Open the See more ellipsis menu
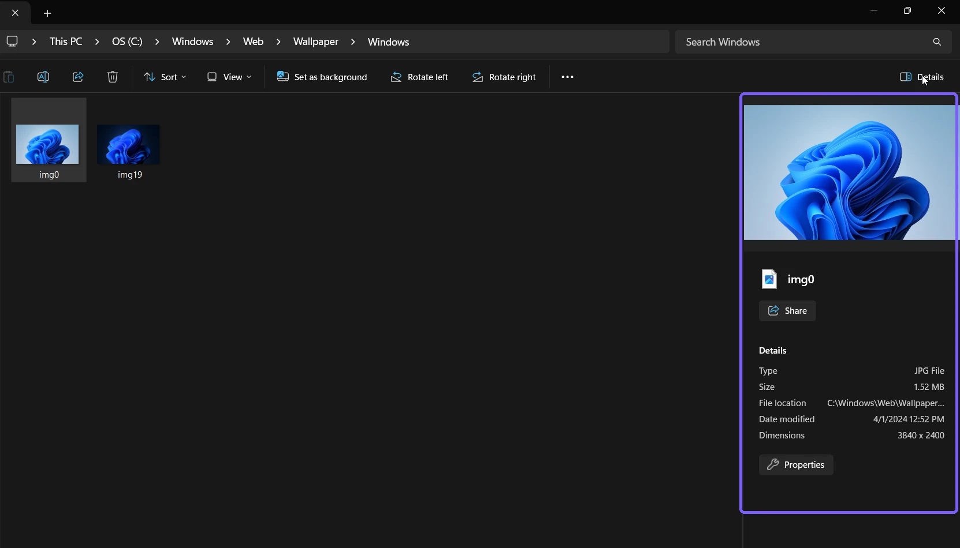The image size is (960, 548). click(567, 77)
